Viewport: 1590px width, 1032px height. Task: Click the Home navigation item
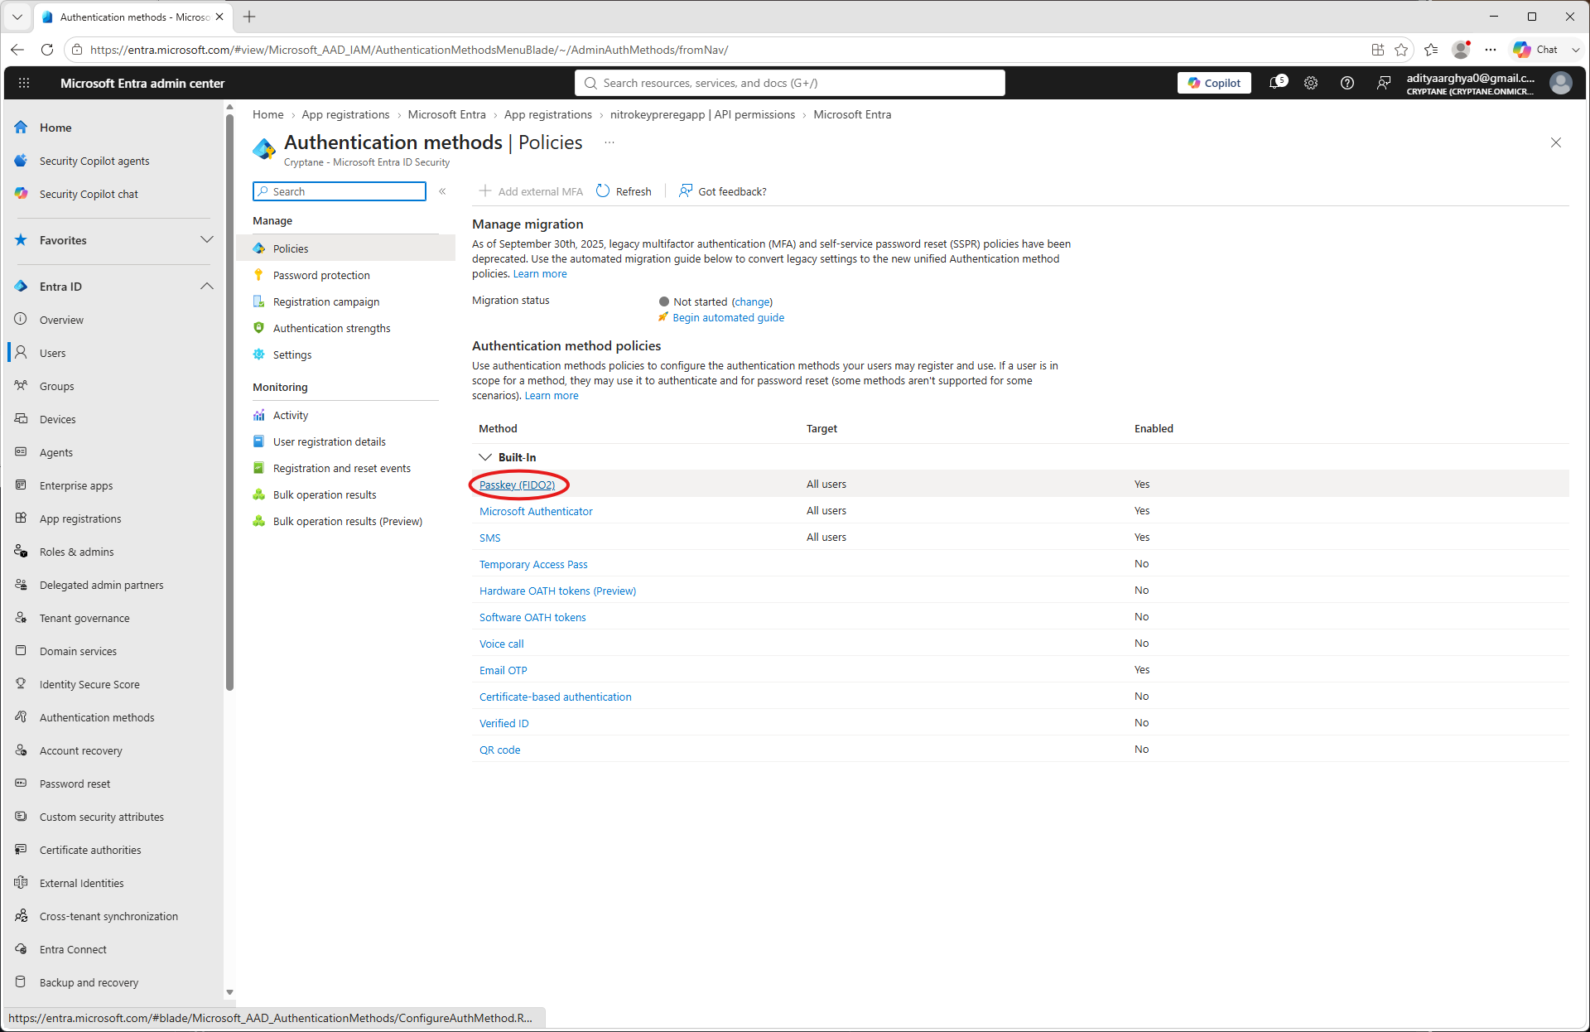click(x=55, y=128)
